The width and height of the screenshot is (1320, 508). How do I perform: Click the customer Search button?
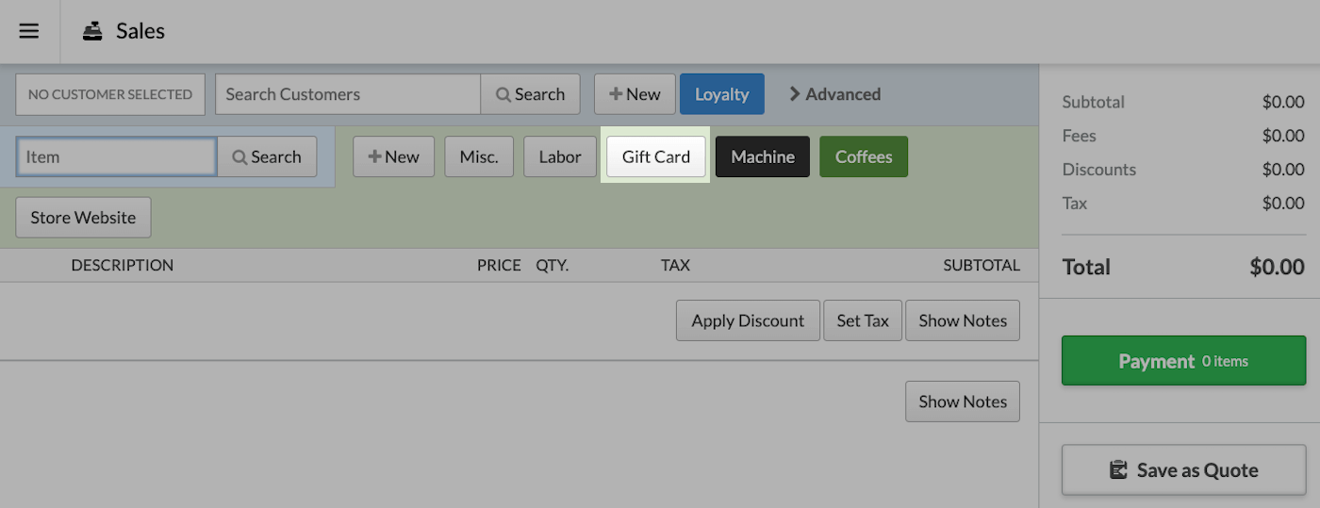click(530, 94)
